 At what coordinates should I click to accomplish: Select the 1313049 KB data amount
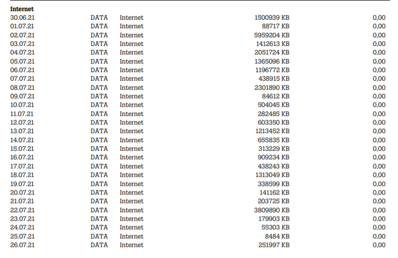click(x=272, y=175)
